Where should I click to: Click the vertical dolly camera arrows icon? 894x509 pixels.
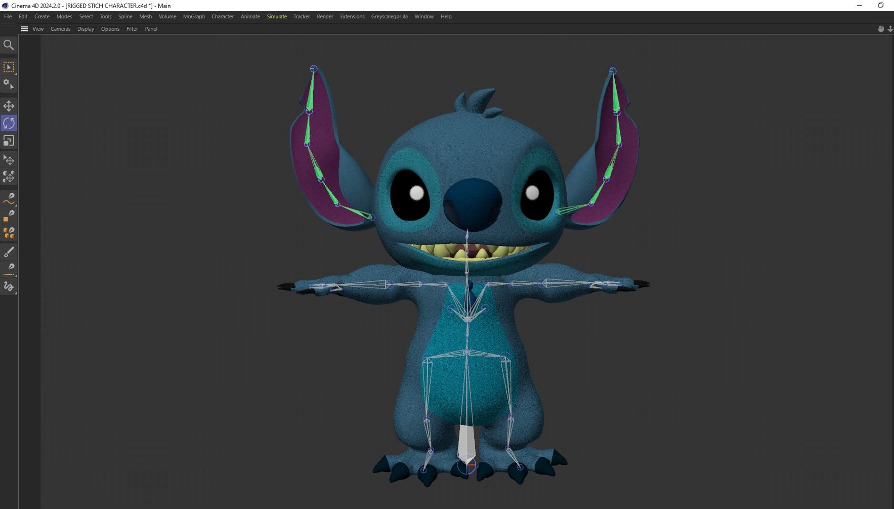click(890, 29)
